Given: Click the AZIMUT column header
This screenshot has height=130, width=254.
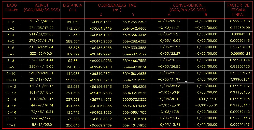Looking at the screenshot, I should point(42,8).
